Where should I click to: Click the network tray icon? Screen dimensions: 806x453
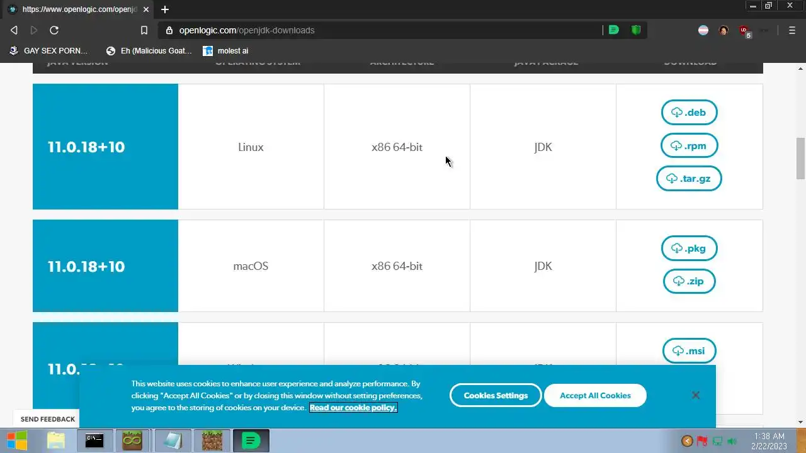[717, 441]
